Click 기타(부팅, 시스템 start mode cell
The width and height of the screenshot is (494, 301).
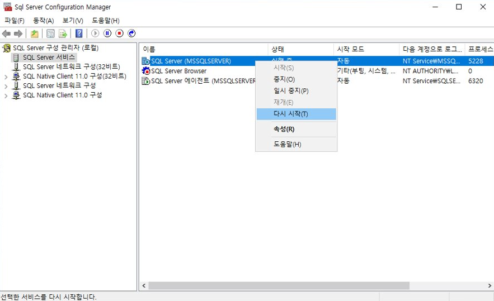pos(366,71)
